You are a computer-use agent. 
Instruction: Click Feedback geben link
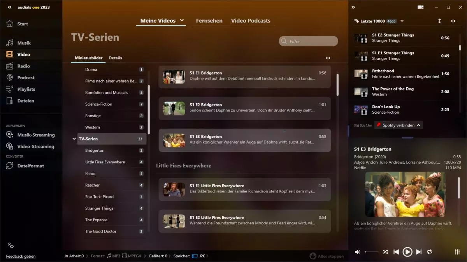coord(21,256)
